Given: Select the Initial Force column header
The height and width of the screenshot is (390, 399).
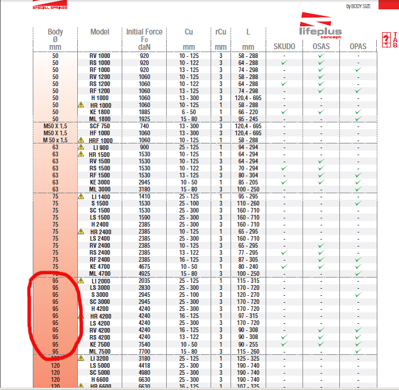Looking at the screenshot, I should [x=144, y=32].
